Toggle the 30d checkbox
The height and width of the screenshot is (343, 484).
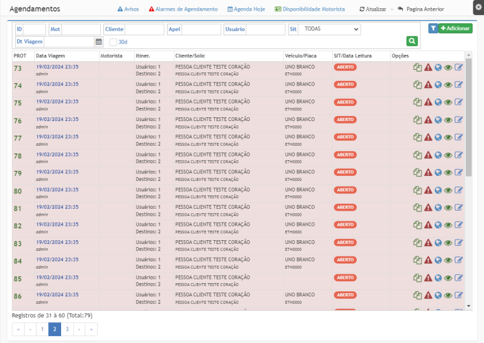pos(113,42)
